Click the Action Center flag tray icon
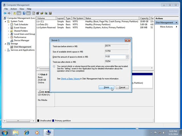The width and height of the screenshot is (182, 136). click(156, 133)
